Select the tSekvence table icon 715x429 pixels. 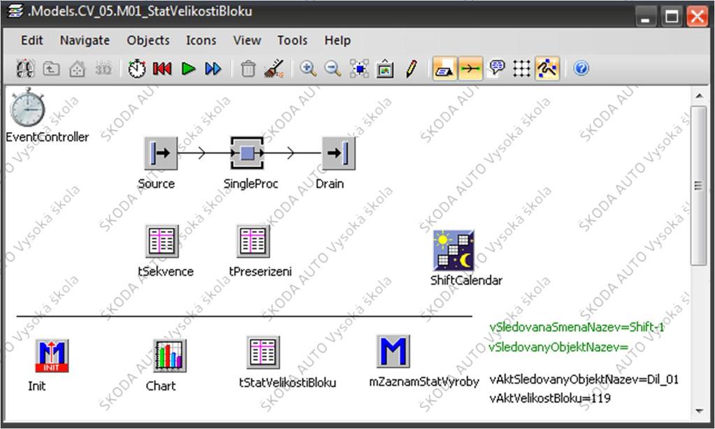pyautogui.click(x=162, y=241)
